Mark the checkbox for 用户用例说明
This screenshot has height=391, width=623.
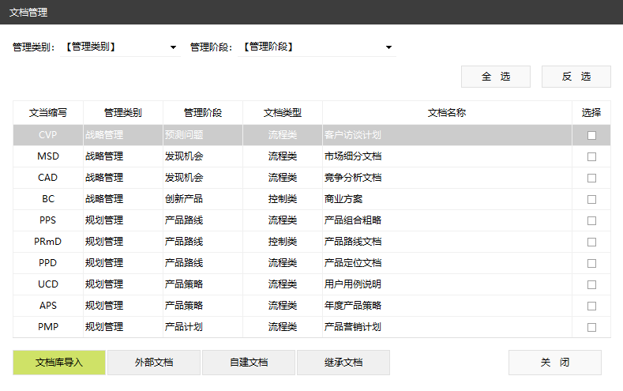click(x=591, y=284)
